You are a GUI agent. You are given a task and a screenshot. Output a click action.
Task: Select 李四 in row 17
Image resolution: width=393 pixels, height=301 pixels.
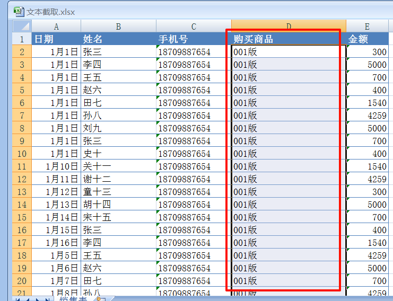118,242
